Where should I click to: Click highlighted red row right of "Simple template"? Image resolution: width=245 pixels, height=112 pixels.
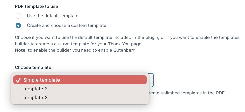click(103, 80)
